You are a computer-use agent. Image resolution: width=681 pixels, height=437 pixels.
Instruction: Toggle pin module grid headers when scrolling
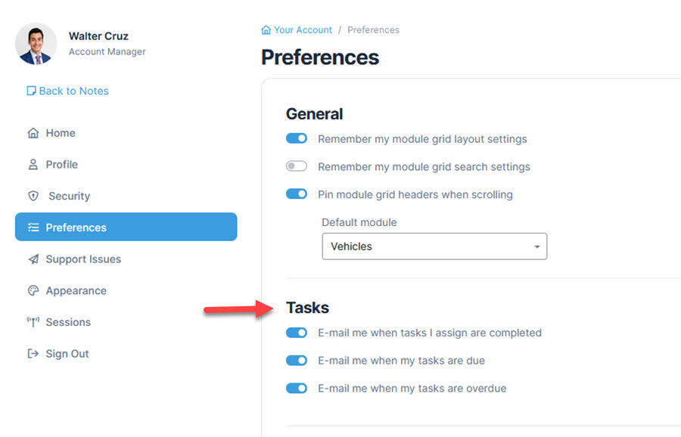297,194
